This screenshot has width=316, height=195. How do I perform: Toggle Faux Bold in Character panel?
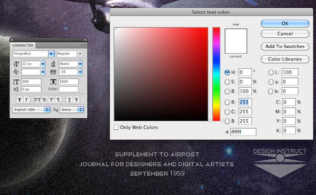(19, 99)
